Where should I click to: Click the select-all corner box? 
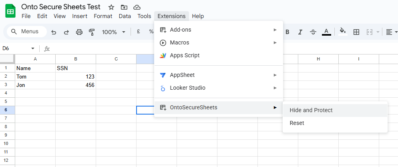click(x=7, y=59)
